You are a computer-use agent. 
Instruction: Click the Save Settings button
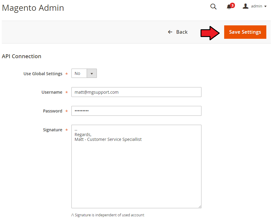coord(245,32)
